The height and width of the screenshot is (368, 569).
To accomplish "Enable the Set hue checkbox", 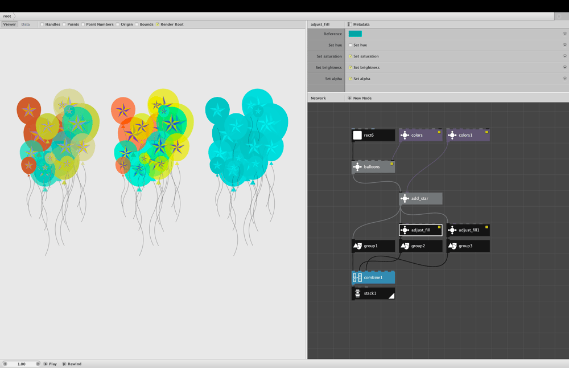I will [x=351, y=45].
